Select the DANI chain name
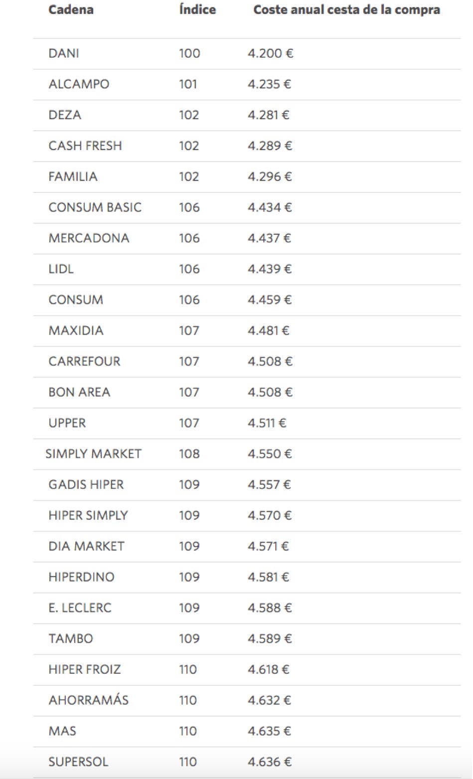 tap(64, 53)
